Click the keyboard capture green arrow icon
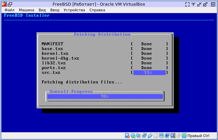 (x=184, y=136)
